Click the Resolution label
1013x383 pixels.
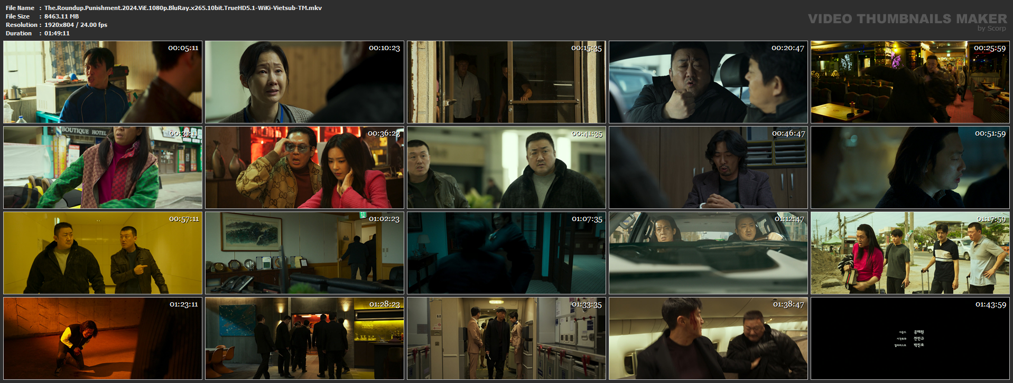click(x=22, y=25)
